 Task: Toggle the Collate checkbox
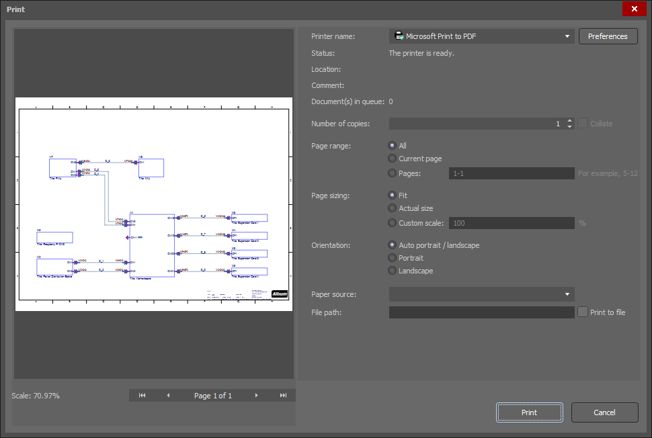tap(582, 123)
